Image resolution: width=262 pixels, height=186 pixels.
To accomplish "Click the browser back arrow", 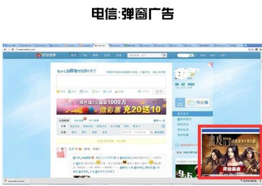I will (5, 49).
